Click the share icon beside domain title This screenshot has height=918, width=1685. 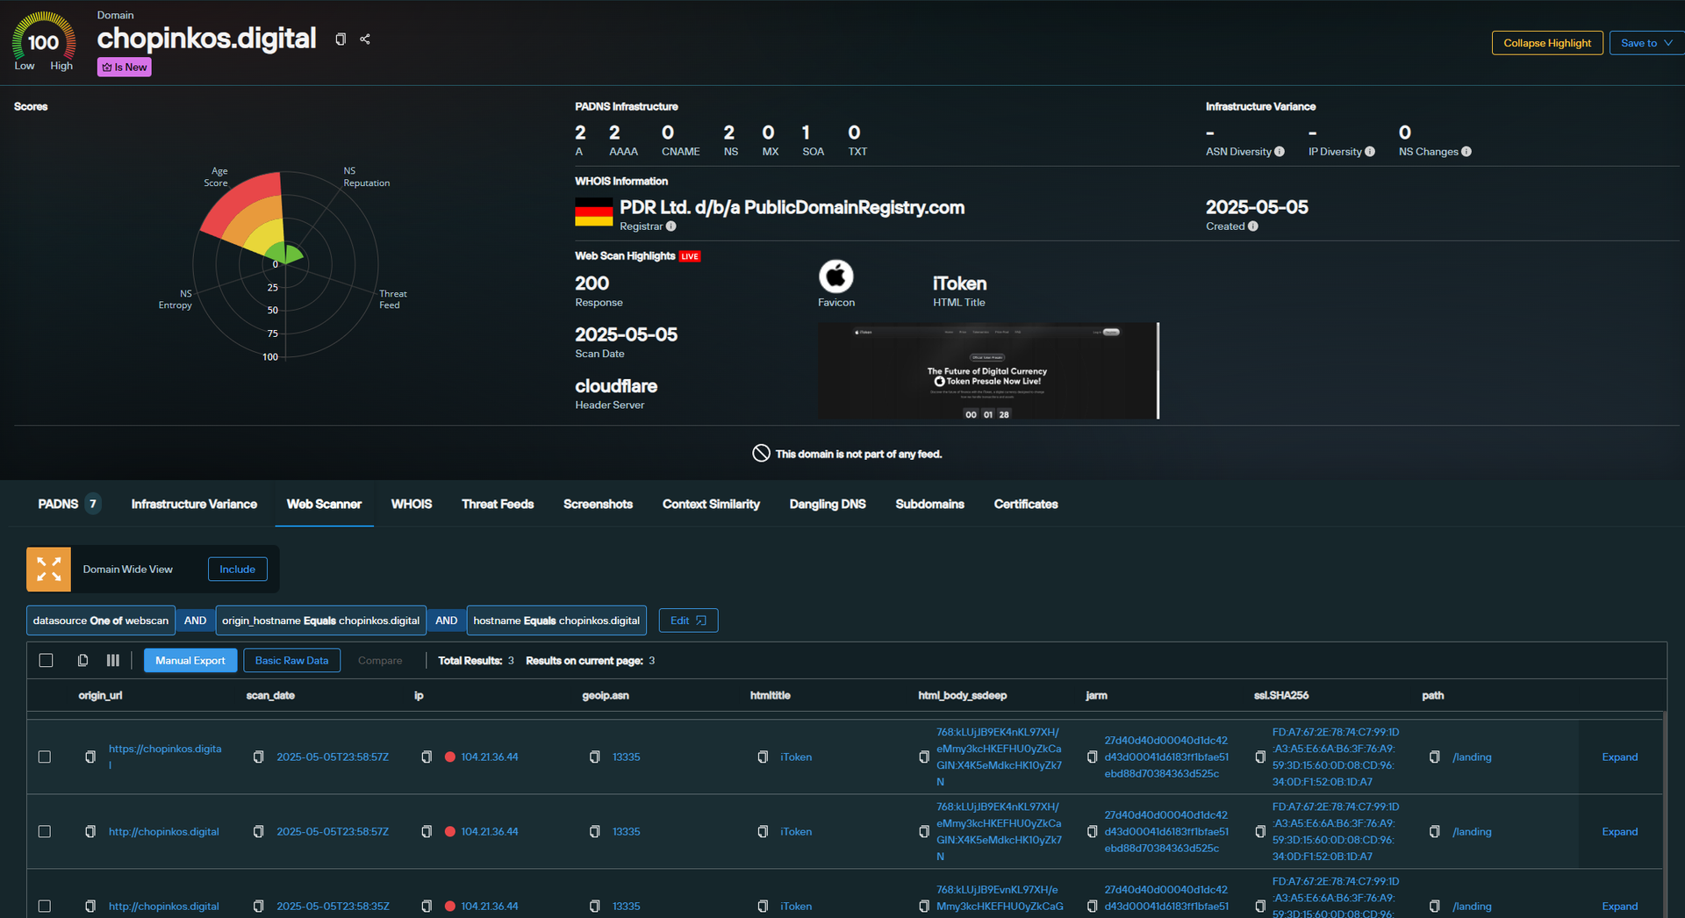click(x=365, y=39)
